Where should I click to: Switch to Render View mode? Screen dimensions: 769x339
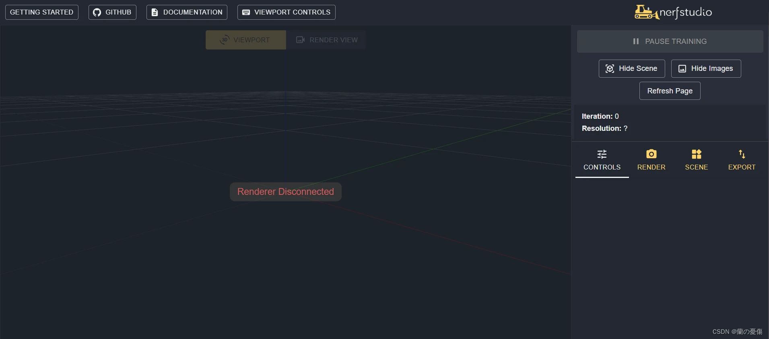[326, 40]
